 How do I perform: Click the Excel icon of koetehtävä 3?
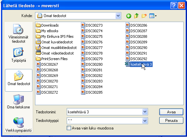point(127,64)
